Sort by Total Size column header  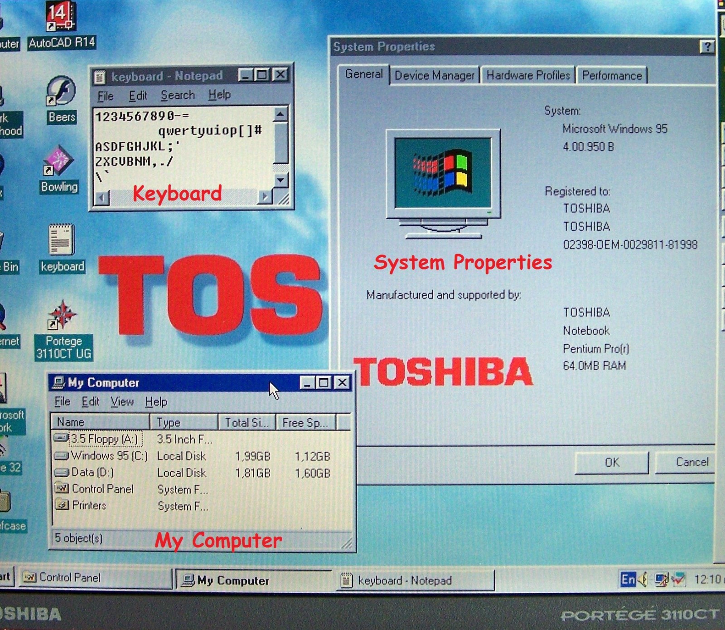click(247, 422)
